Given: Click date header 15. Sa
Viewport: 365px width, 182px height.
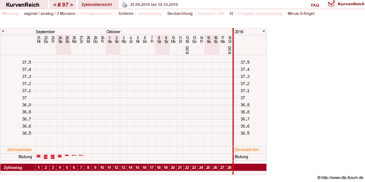Looking at the screenshot, I should (x=209, y=40).
